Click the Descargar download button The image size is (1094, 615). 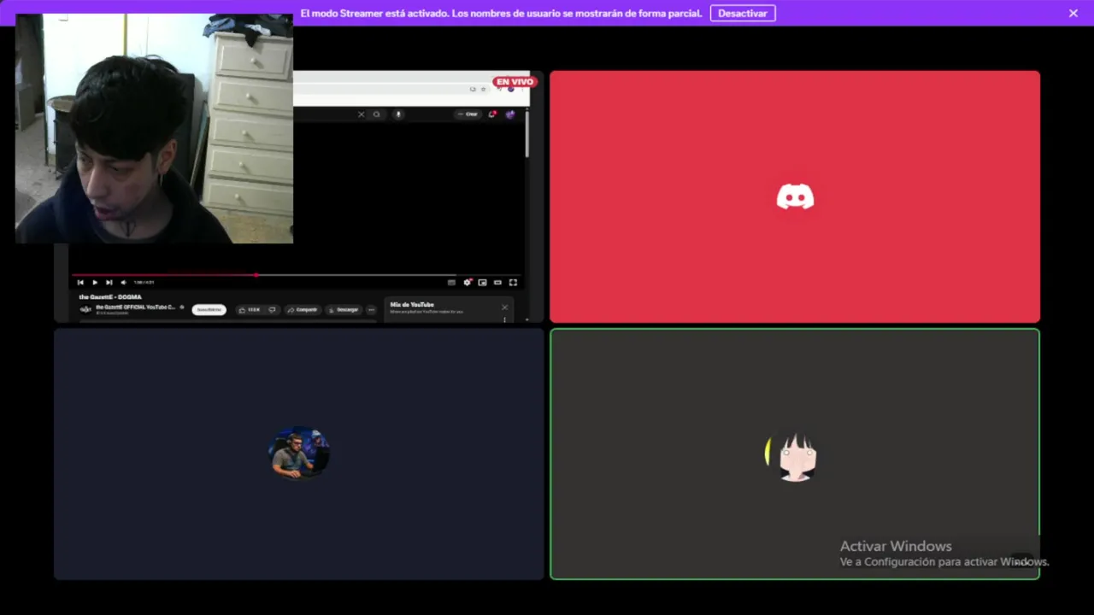point(344,309)
